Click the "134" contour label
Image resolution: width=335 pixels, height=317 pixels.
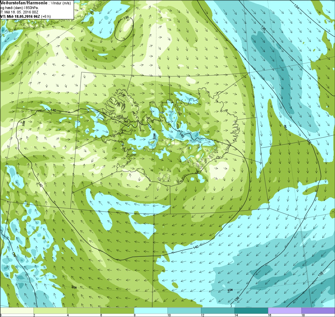point(296,6)
